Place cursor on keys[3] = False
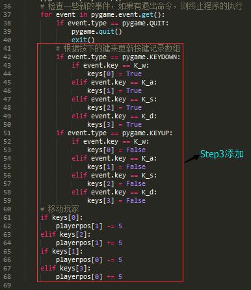 116,201
